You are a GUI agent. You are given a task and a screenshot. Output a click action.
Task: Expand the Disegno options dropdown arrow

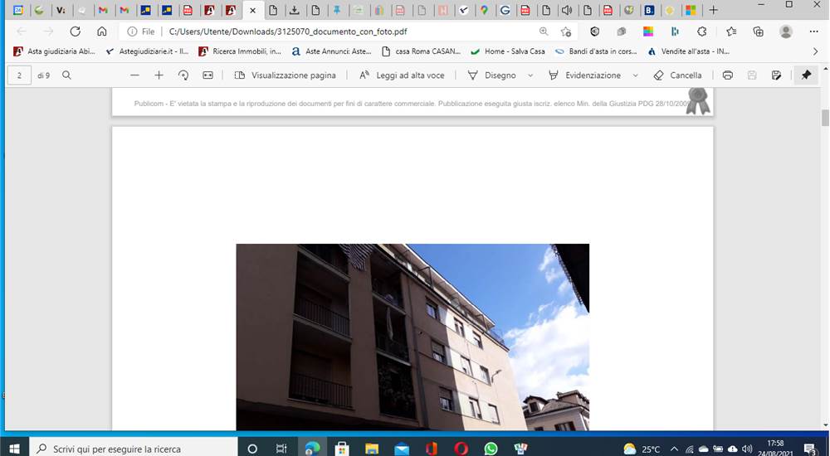530,75
